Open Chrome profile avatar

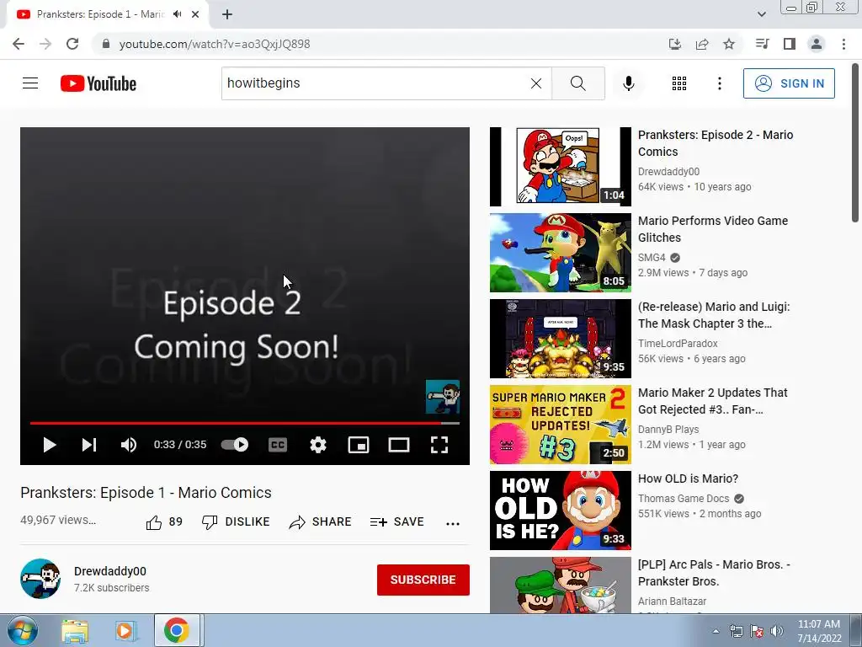817,44
